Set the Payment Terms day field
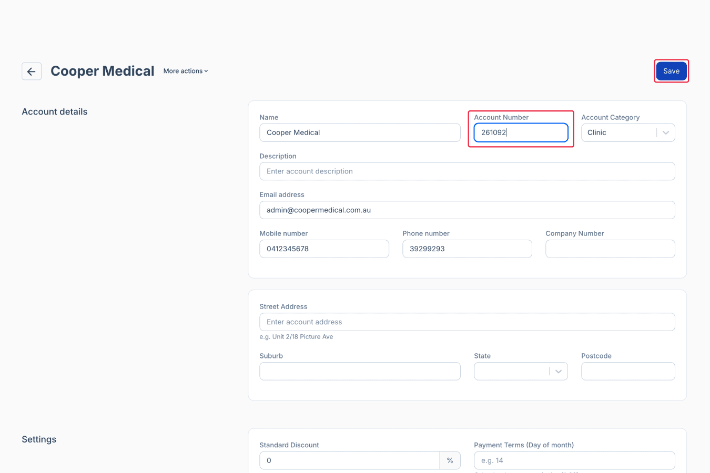Screen dimensions: 710x473 pos(574,460)
